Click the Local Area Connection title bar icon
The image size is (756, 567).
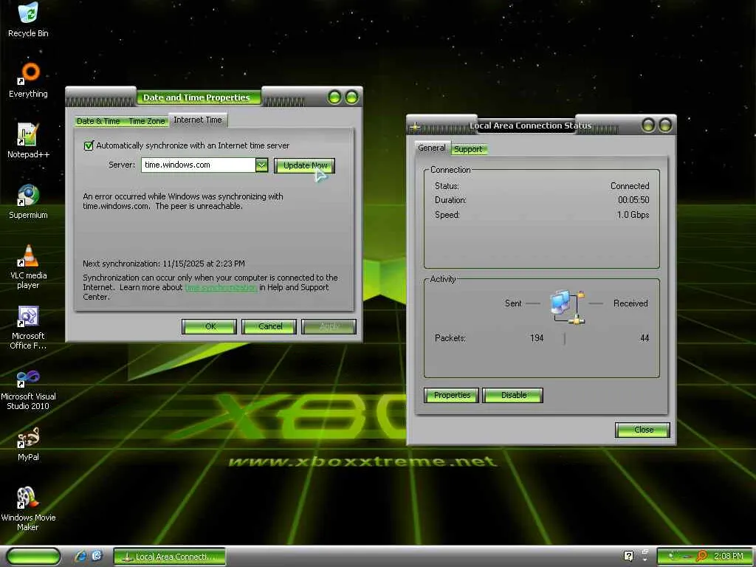415,128
